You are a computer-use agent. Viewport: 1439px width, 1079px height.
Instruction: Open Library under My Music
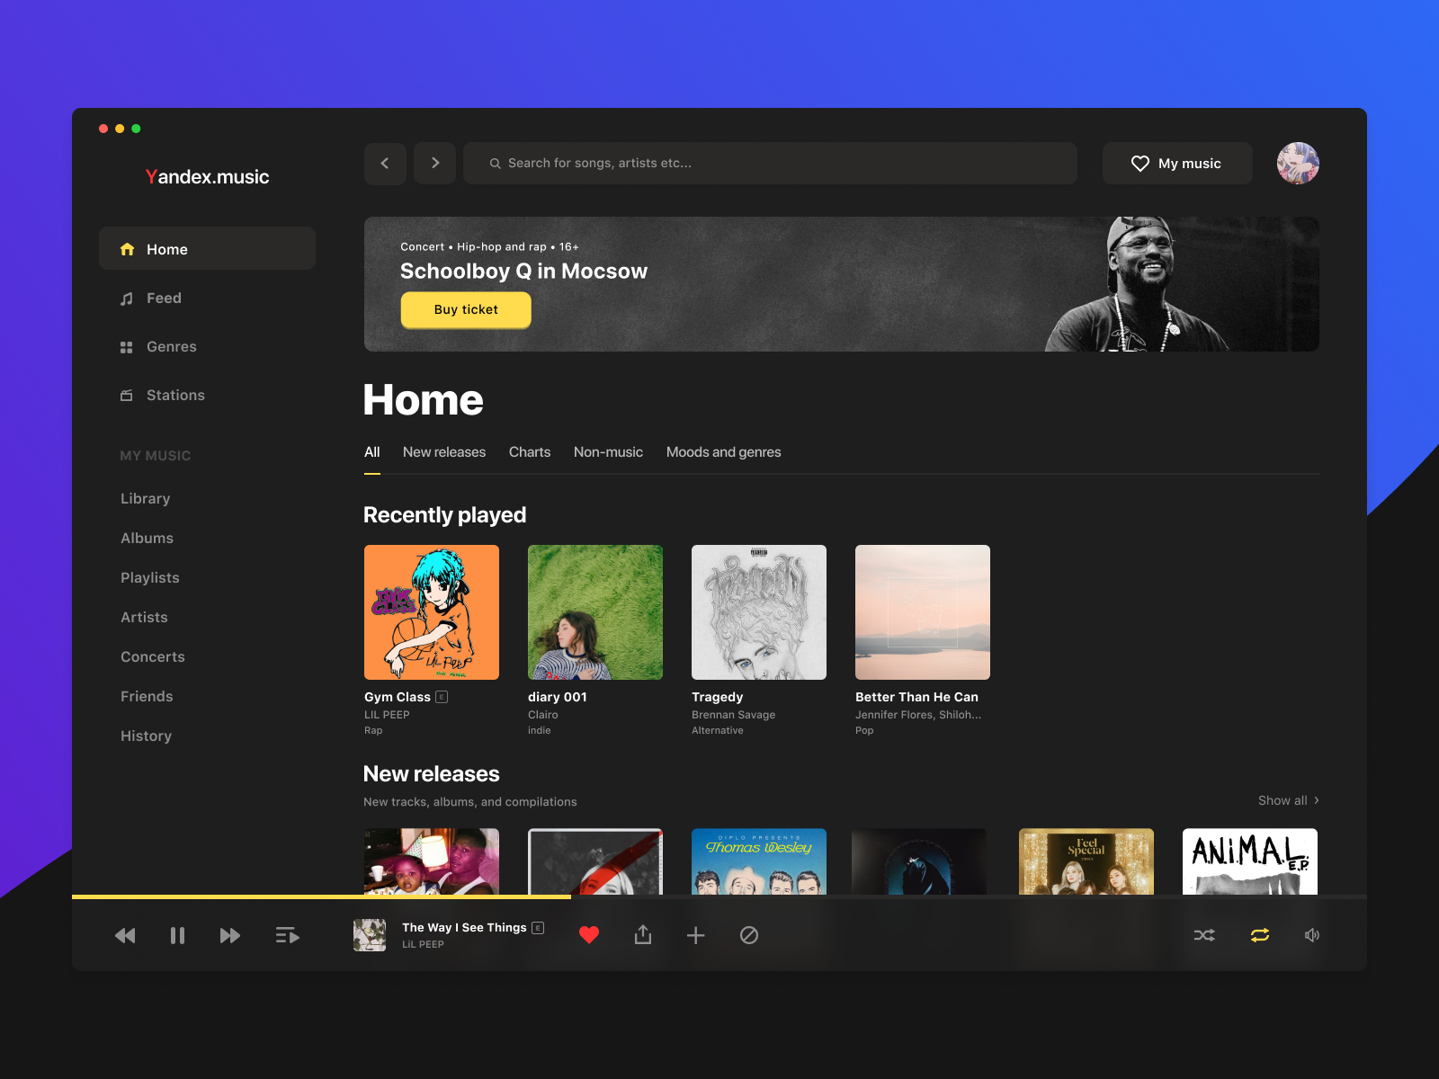pyautogui.click(x=145, y=499)
